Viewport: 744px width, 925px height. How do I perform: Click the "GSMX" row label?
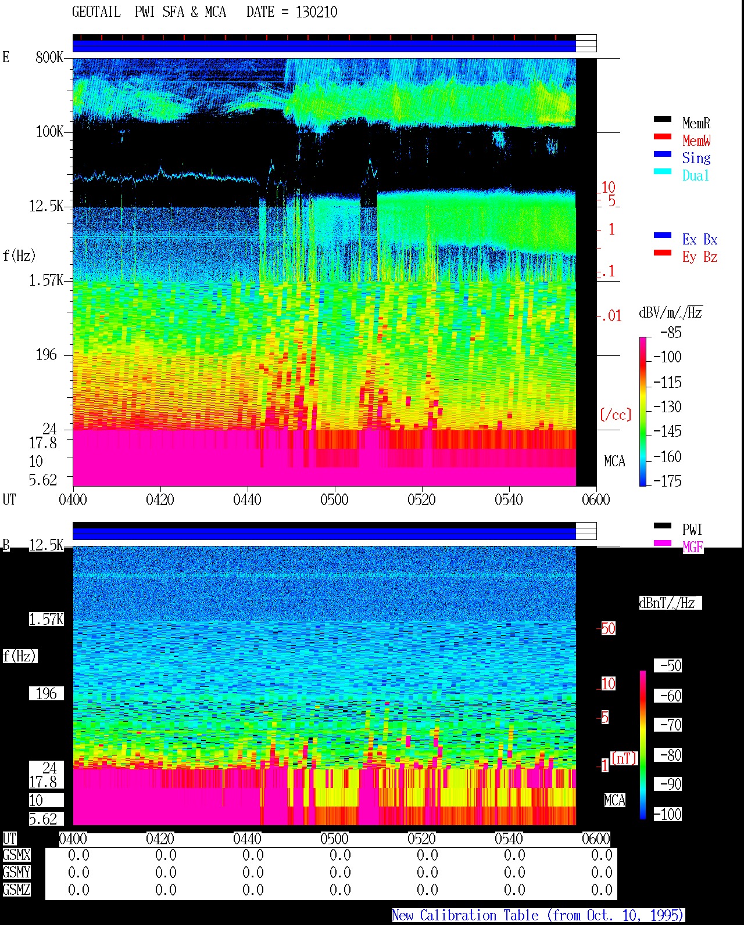(16, 855)
